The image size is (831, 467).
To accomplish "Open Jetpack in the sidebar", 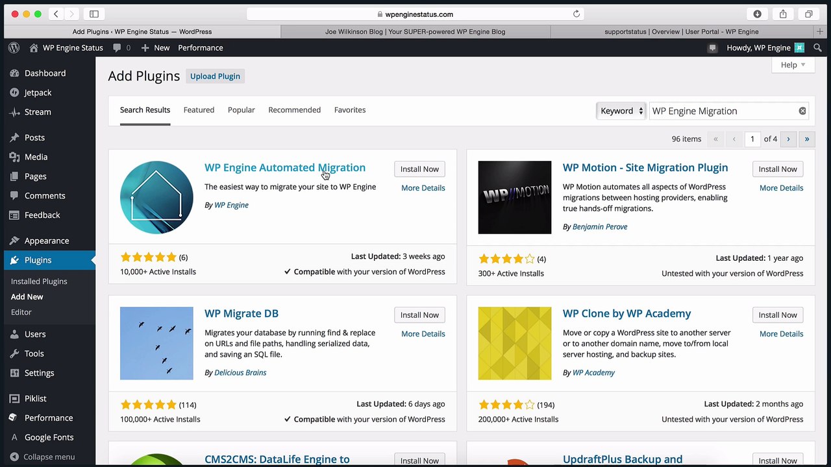I will tap(38, 93).
